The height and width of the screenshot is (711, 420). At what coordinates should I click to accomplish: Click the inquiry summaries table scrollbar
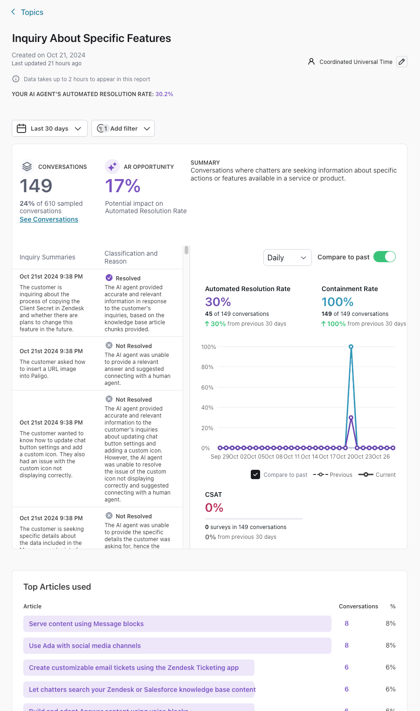[x=186, y=251]
